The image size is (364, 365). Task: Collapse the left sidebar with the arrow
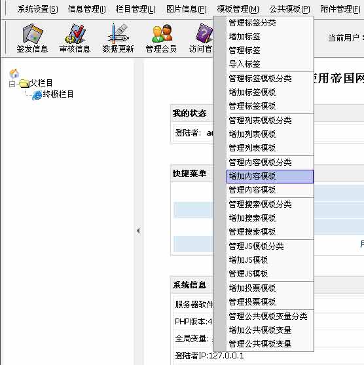tap(138, 231)
